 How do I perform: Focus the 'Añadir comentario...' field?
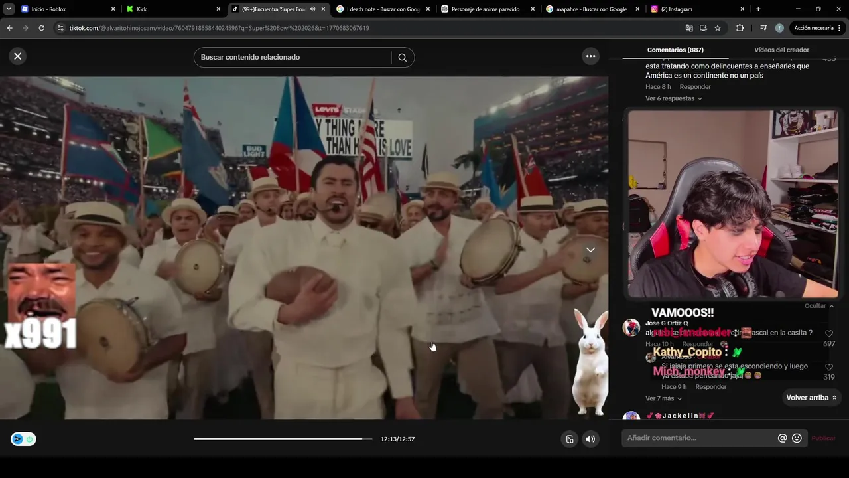click(700, 438)
